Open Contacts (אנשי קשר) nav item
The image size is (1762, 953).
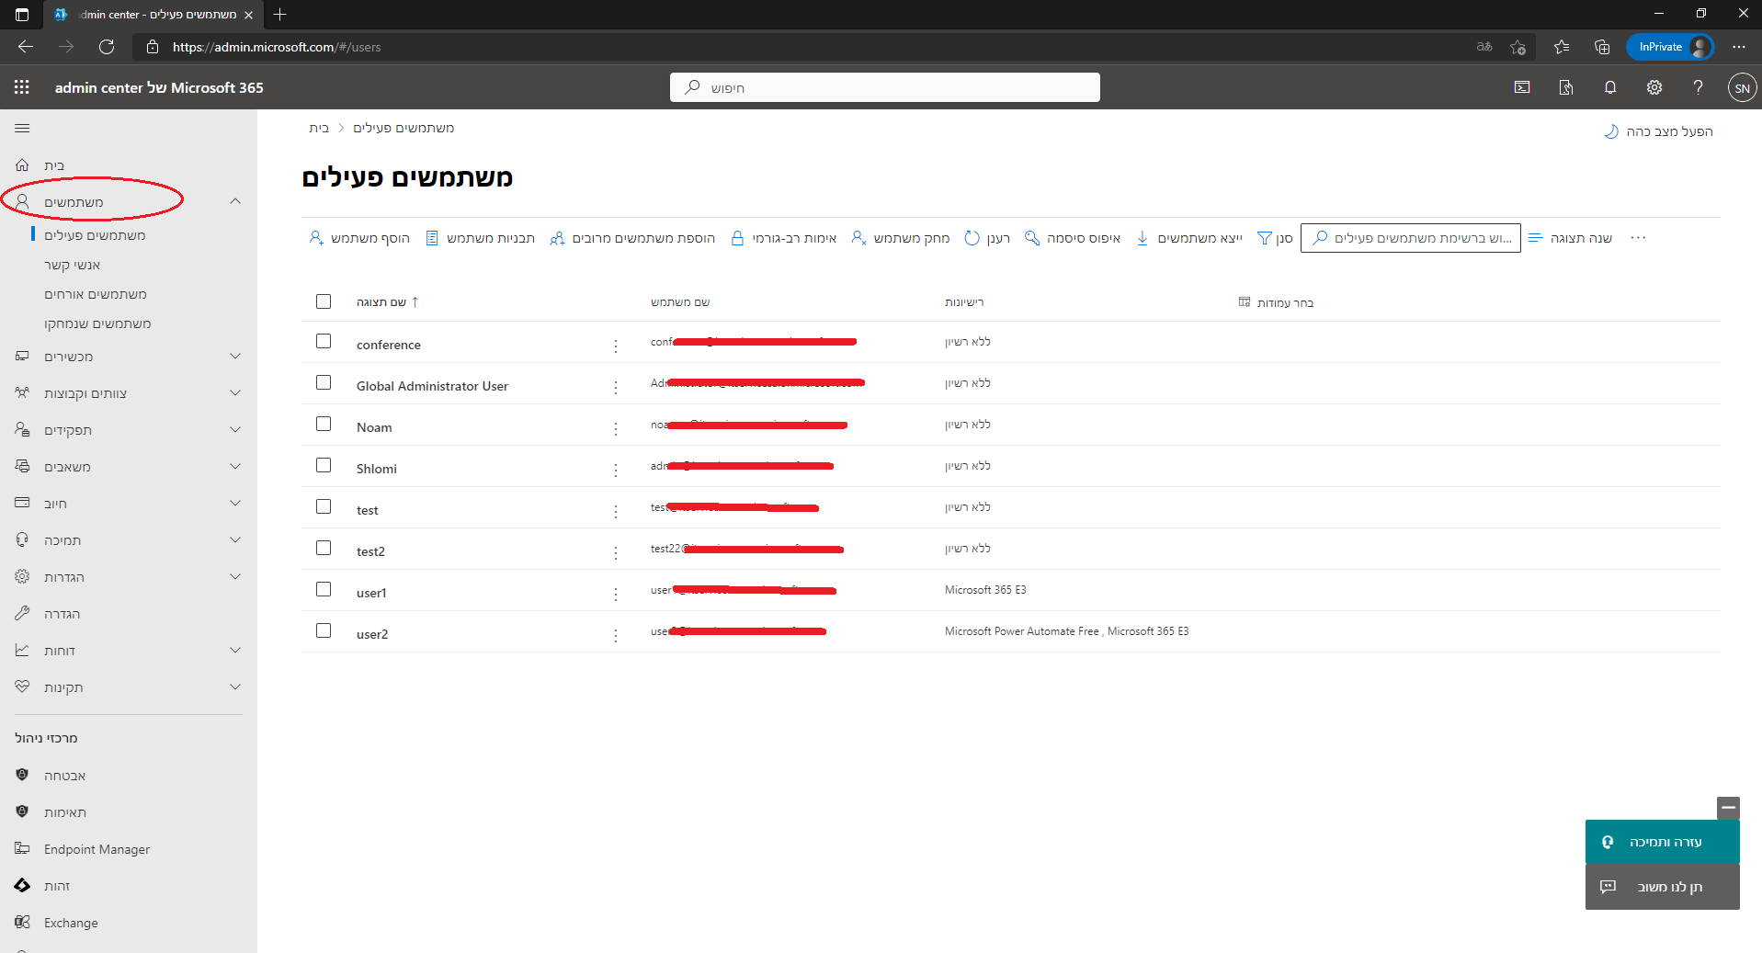73,265
